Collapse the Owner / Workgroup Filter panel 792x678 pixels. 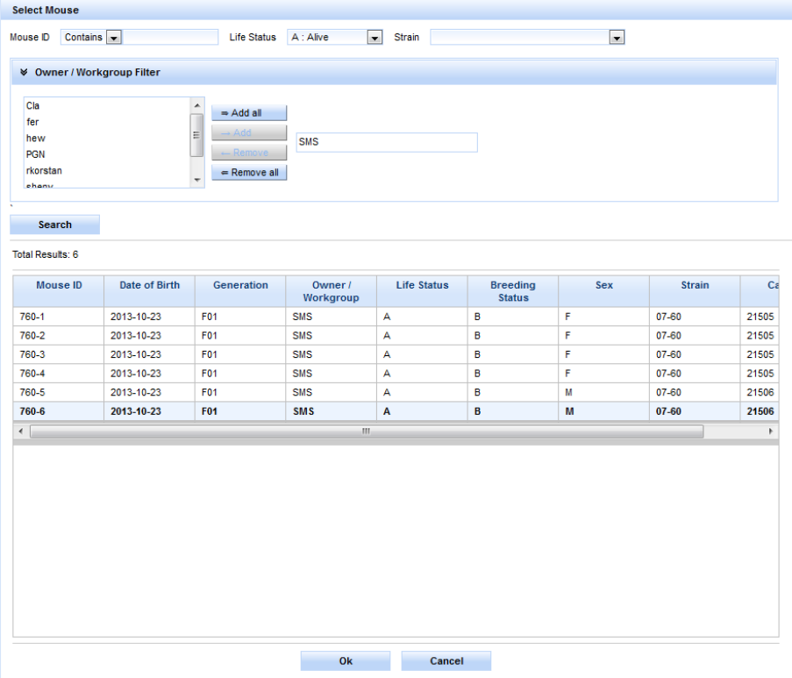point(24,72)
